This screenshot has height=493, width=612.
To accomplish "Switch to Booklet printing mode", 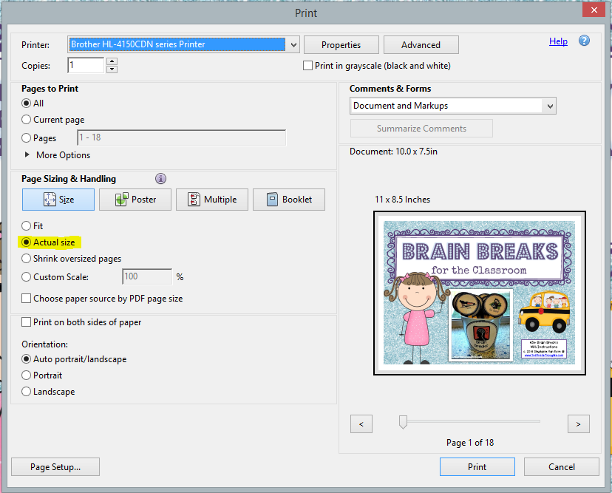I will point(289,200).
